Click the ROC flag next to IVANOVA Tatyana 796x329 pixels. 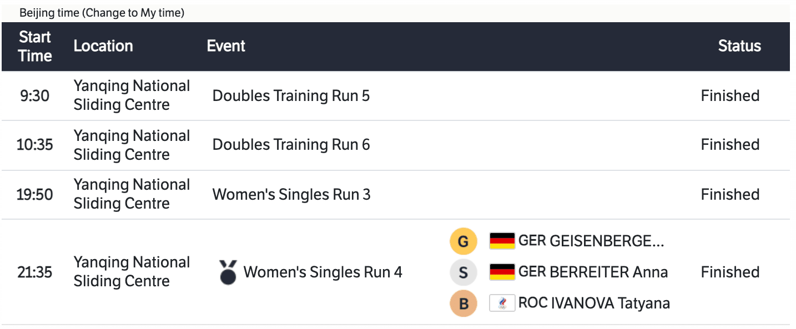coord(502,303)
